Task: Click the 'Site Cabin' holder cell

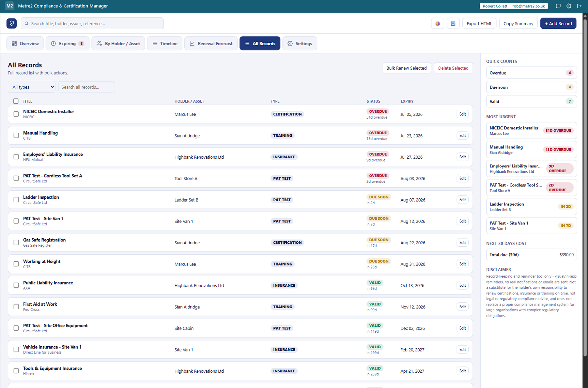Action: [184, 328]
